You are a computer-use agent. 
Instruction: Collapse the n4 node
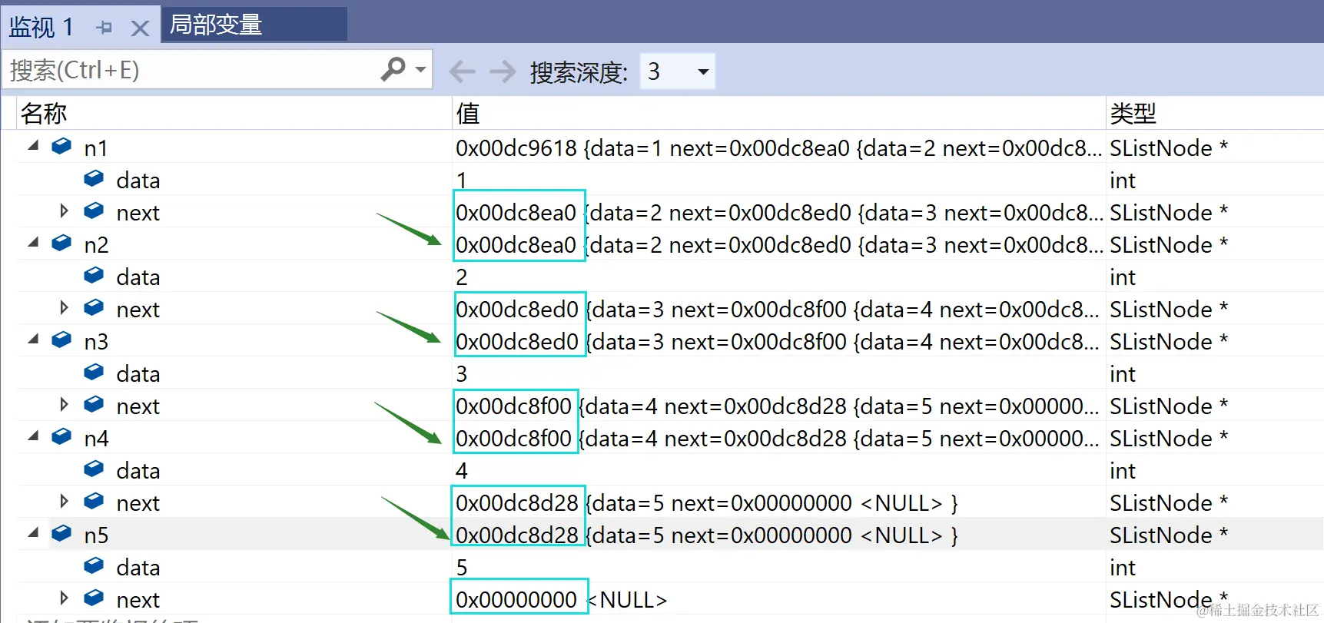pos(33,436)
